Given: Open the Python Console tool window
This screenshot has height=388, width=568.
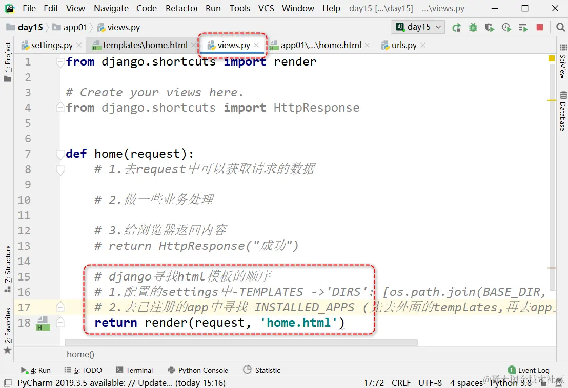Looking at the screenshot, I should [x=198, y=370].
